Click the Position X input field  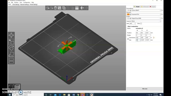point(138,33)
